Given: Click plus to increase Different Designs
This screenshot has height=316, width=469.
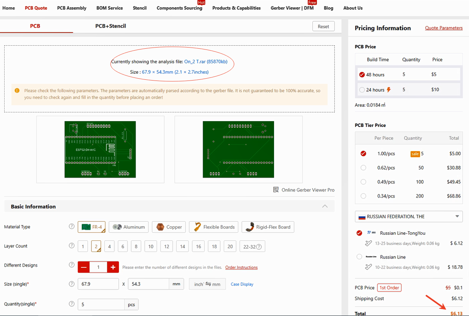Looking at the screenshot, I should [x=113, y=267].
